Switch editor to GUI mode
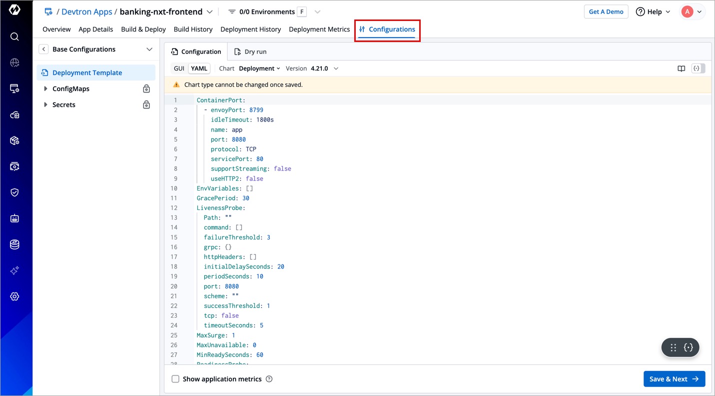Screen dimensions: 715x396 (179, 68)
